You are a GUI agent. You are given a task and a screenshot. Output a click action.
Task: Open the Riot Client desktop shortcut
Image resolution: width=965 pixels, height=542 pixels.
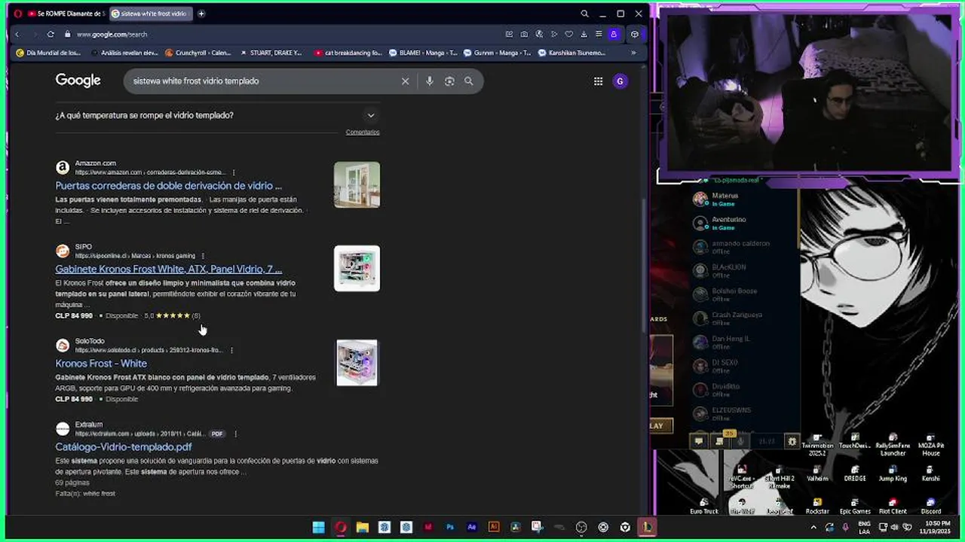[893, 505]
